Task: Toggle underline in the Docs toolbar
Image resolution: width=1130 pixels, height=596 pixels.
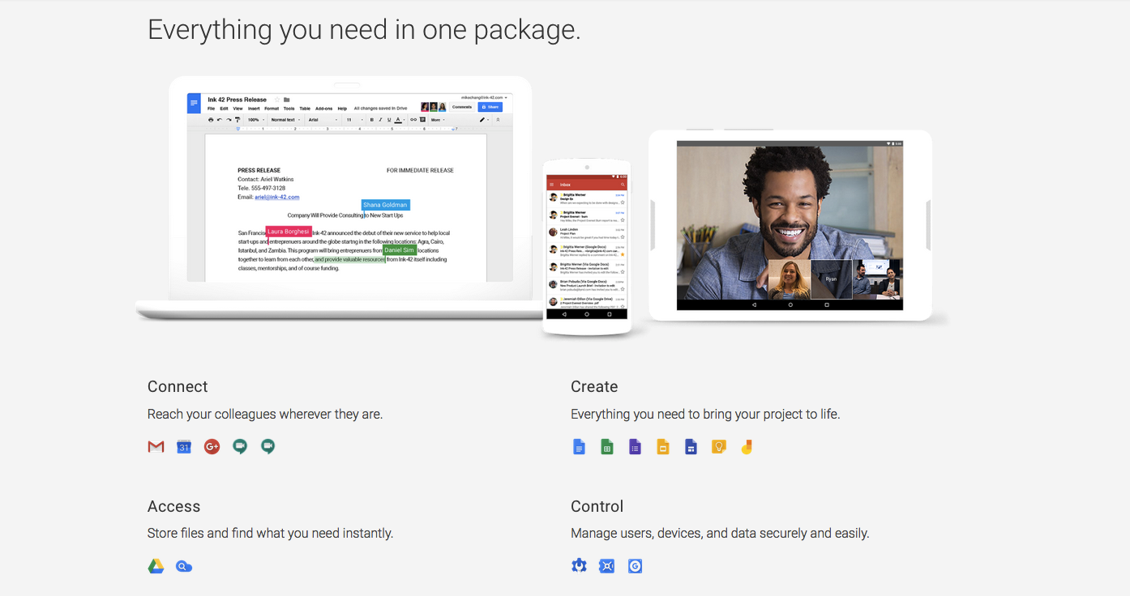Action: tap(389, 120)
